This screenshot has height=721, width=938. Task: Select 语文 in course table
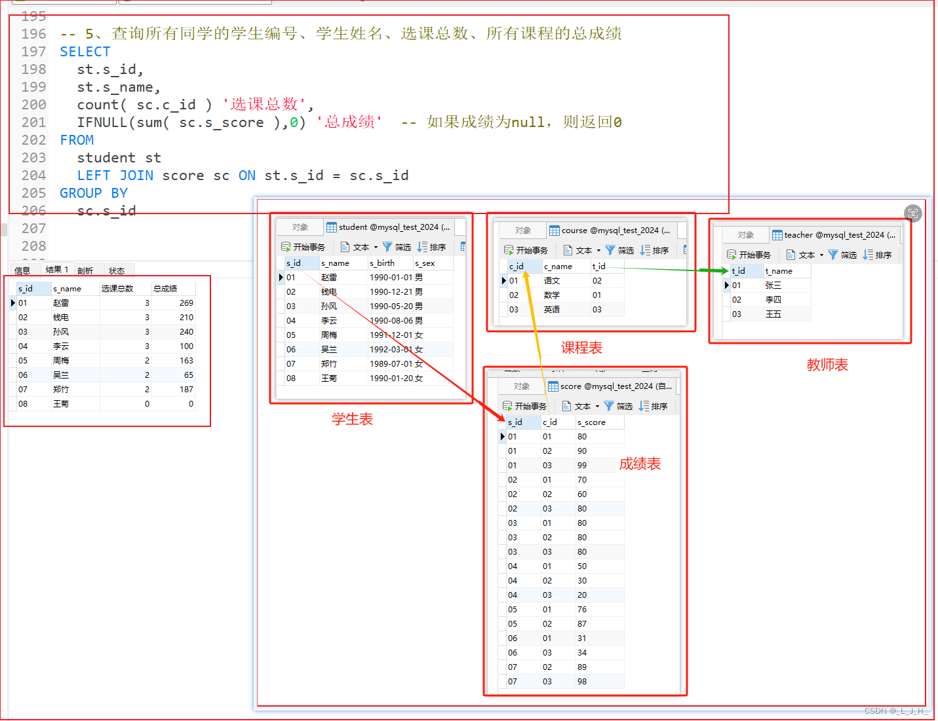566,281
